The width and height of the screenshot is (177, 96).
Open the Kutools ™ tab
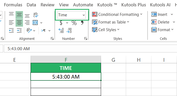coord(107,5)
